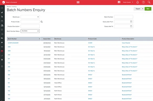
Task: Open batch number 009 link
Action: 9,51
